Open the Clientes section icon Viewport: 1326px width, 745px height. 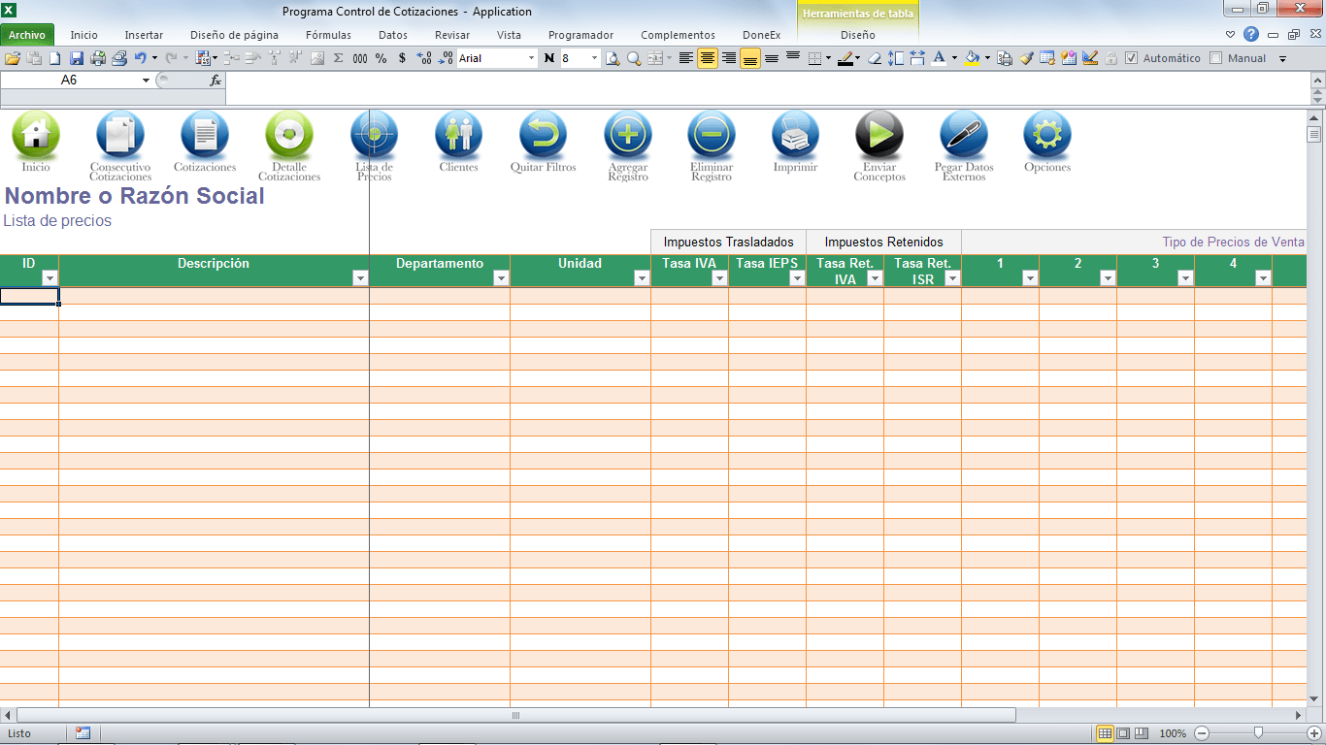[x=458, y=136]
